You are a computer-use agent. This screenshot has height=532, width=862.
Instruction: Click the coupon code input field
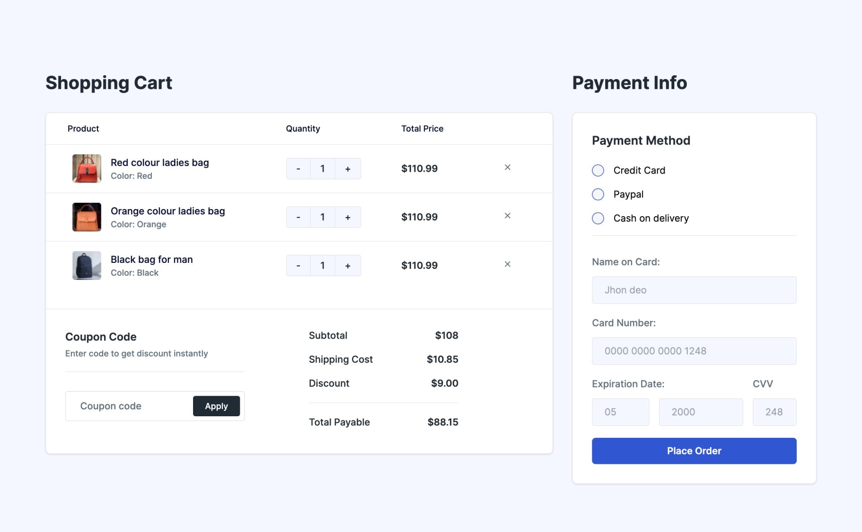129,406
